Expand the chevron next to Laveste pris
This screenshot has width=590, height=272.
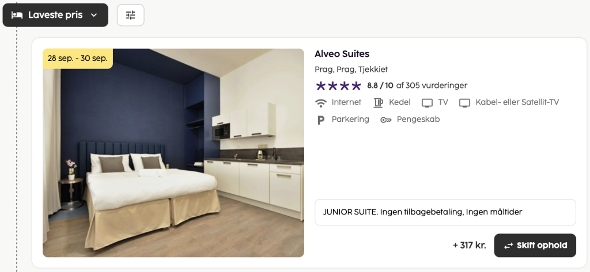point(94,16)
